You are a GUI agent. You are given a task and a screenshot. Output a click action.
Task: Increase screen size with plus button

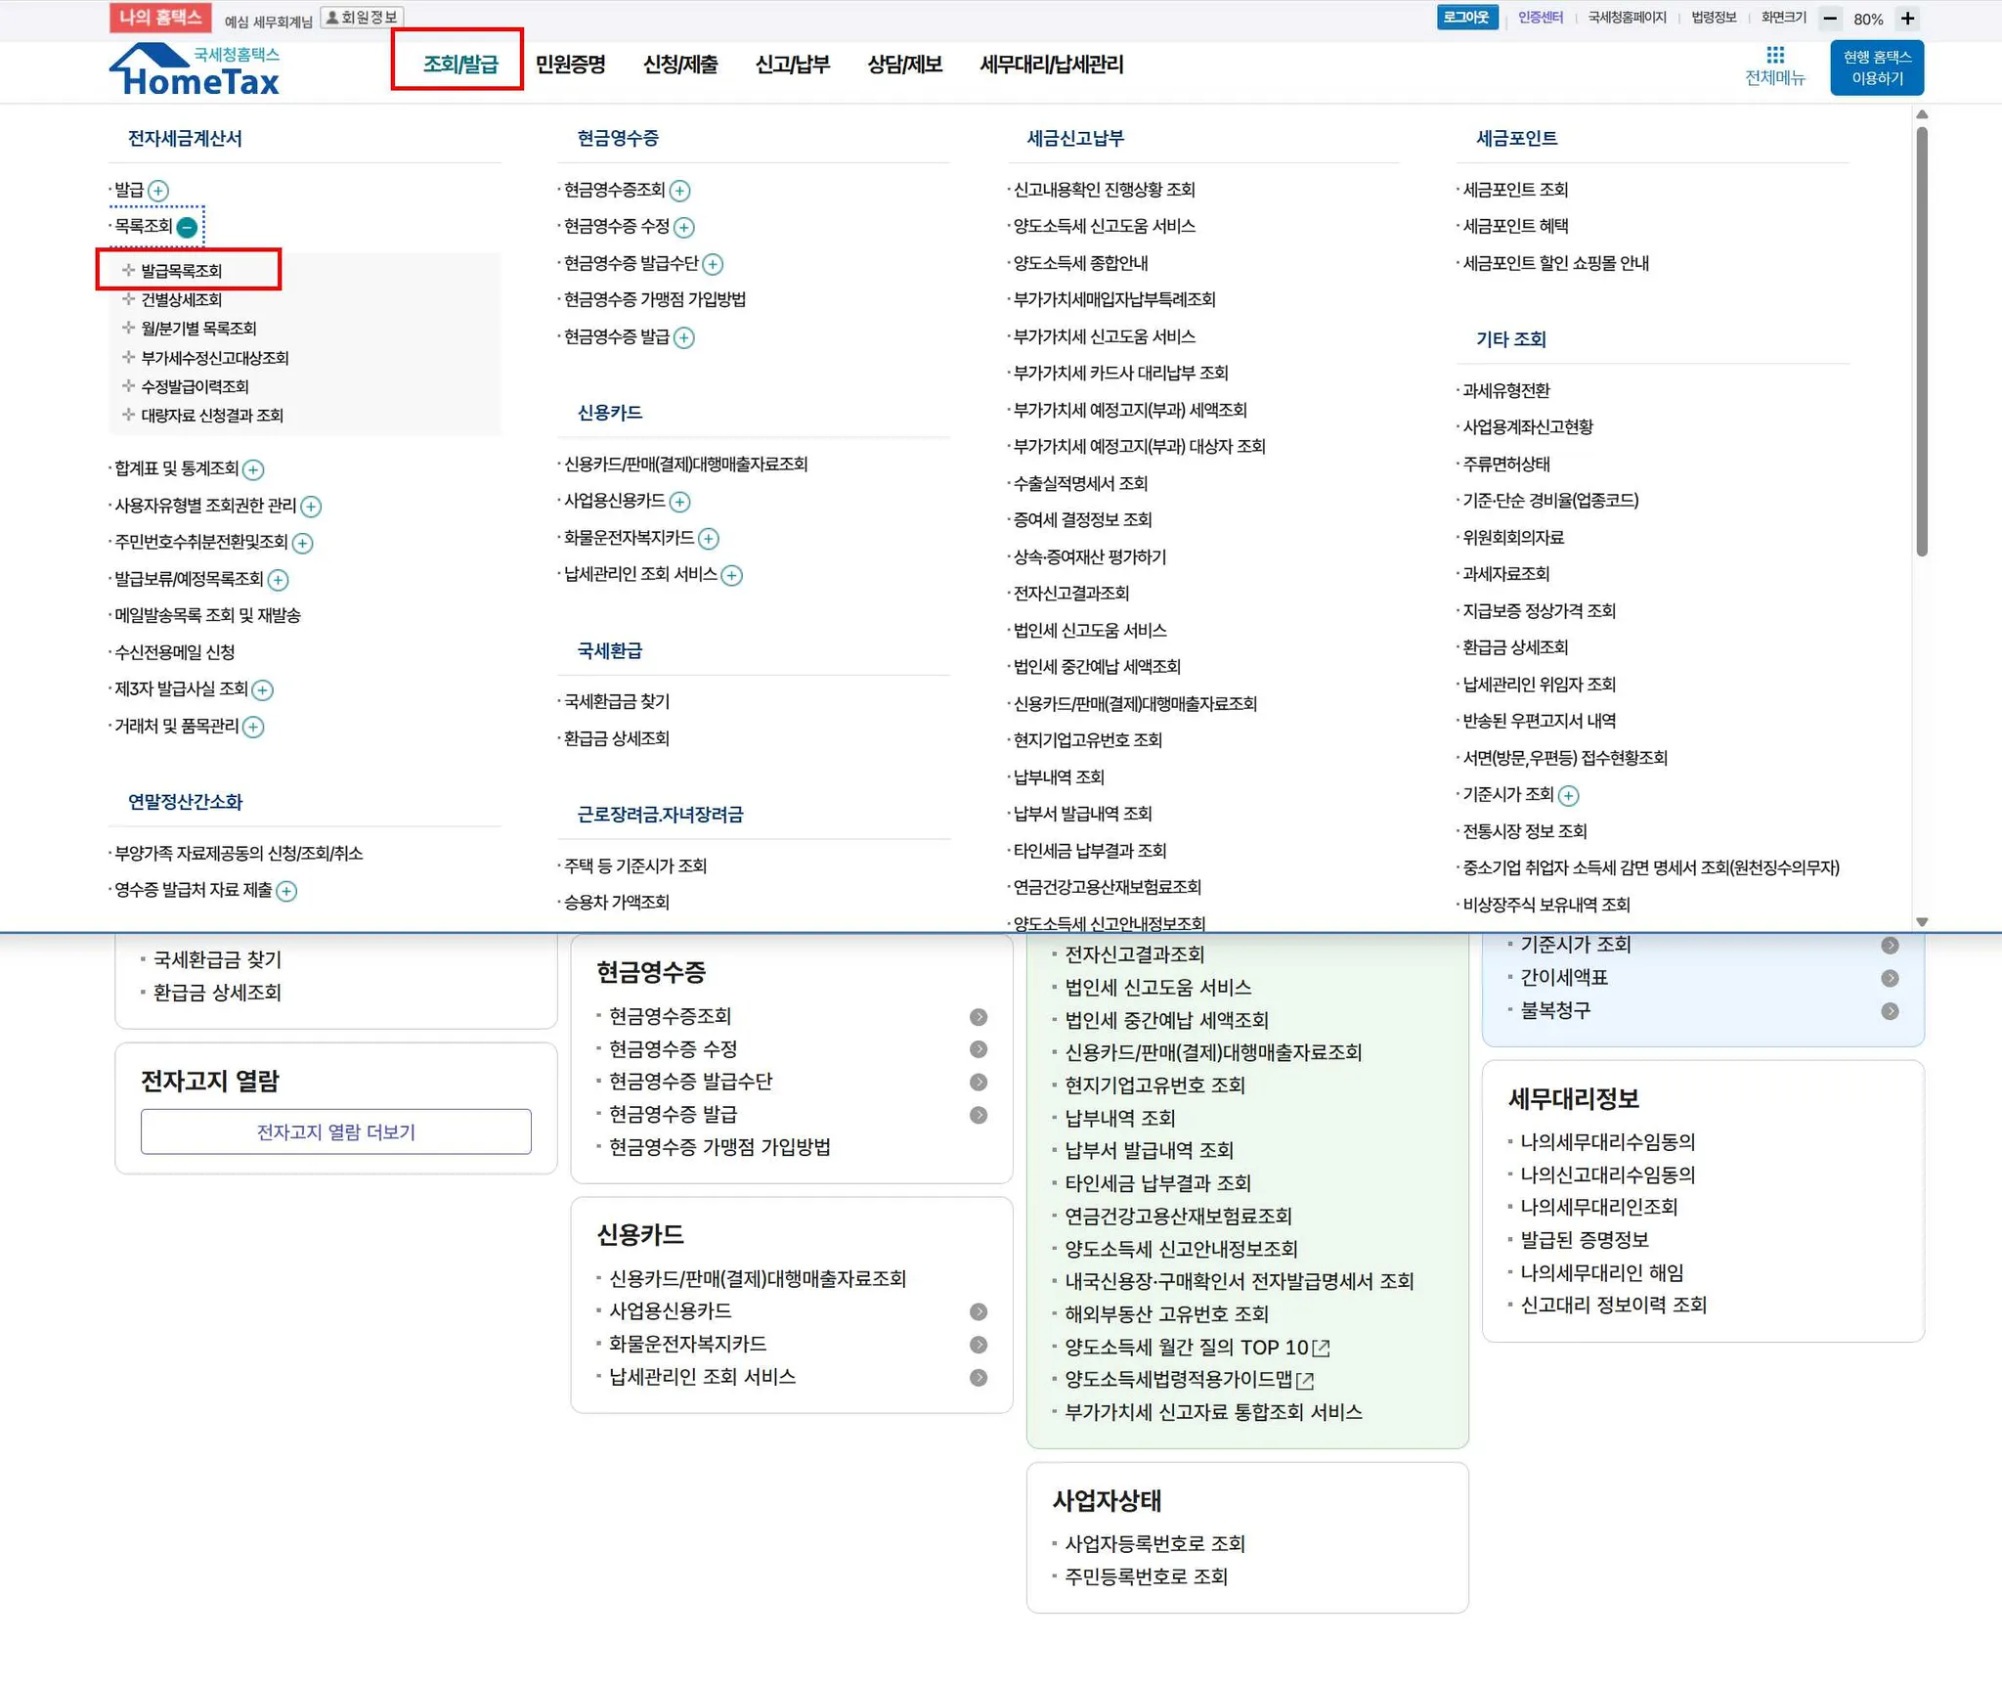(1907, 19)
